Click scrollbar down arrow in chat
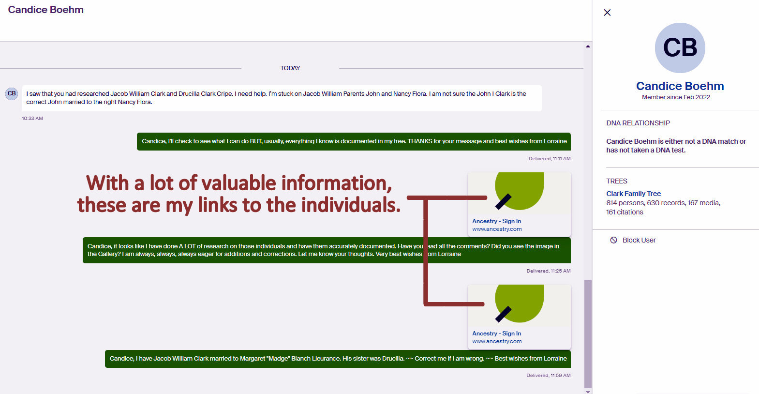The image size is (759, 394). tap(588, 392)
